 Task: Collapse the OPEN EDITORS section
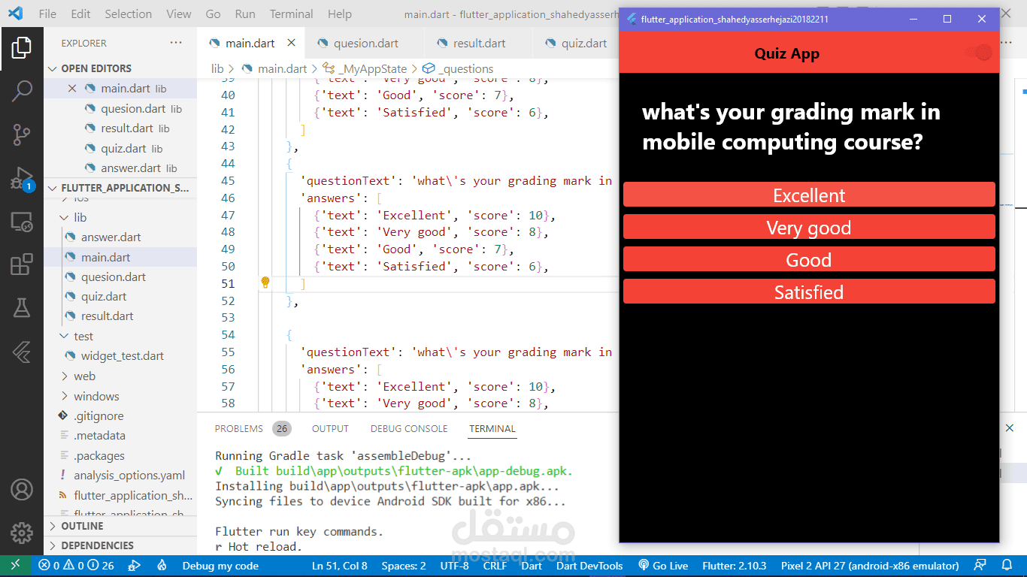coord(53,68)
